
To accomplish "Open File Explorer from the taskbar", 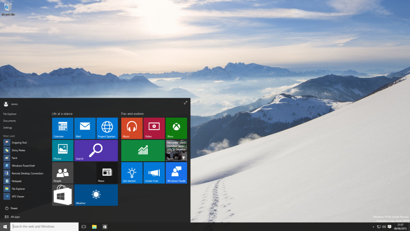I will tap(94, 227).
